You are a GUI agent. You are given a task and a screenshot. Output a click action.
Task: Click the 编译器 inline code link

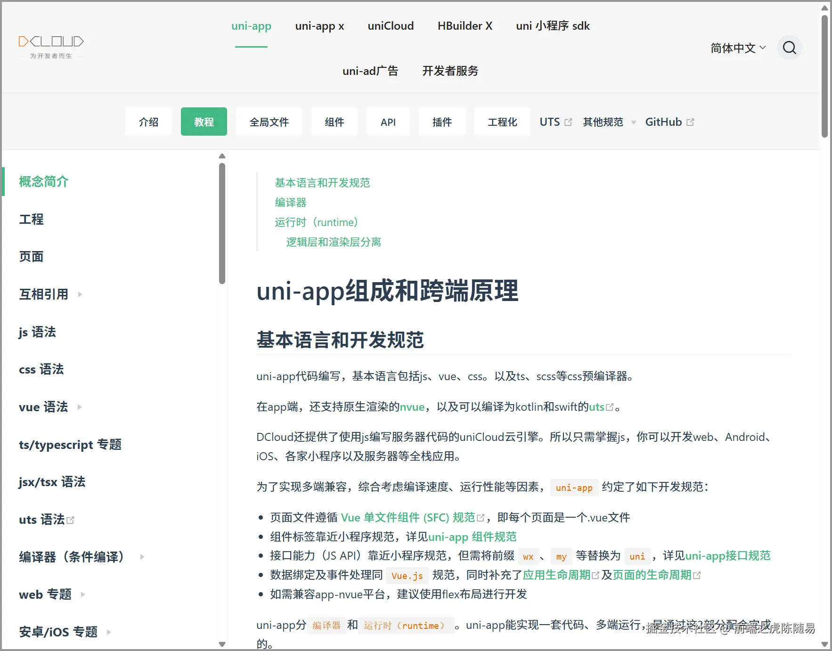[x=326, y=626]
